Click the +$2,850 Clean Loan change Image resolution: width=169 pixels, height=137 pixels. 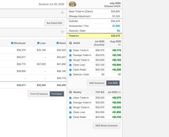pyautogui.click(x=116, y=65)
